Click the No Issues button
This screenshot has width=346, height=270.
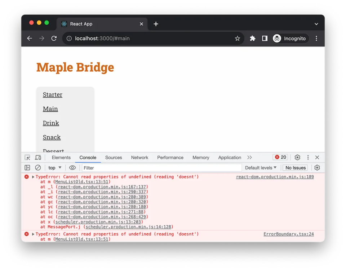(x=295, y=168)
